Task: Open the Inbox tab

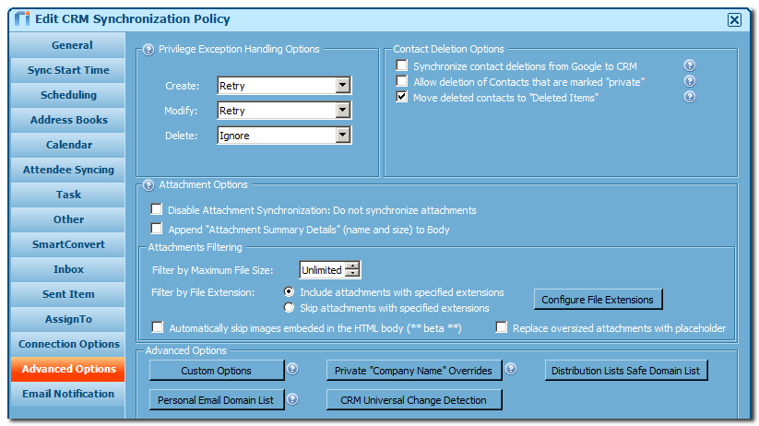Action: point(67,269)
